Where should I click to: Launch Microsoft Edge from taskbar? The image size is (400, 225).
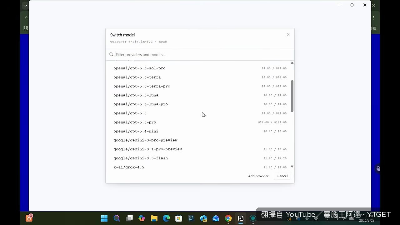point(166,218)
